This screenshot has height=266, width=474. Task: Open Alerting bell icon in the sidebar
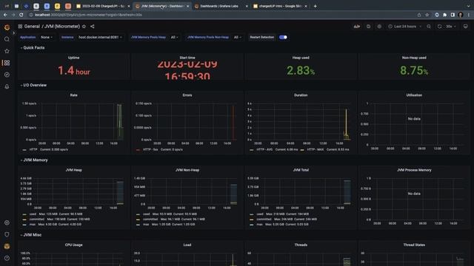point(7,86)
